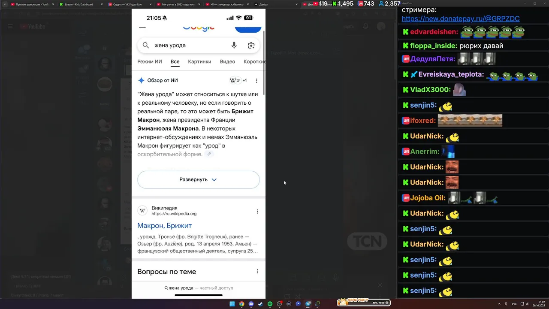Switch to Видео search tab
Image resolution: width=549 pixels, height=309 pixels.
pos(227,61)
